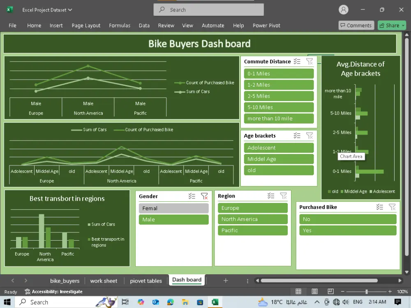The width and height of the screenshot is (411, 308).
Task: Toggle 1-2 Miles slicer item
Action: 279,85
